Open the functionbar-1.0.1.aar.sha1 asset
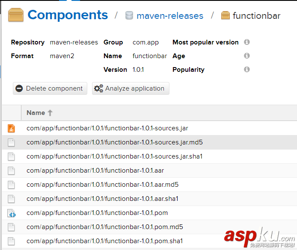Image resolution: width=297 pixels, height=250 pixels. [x=150, y=199]
